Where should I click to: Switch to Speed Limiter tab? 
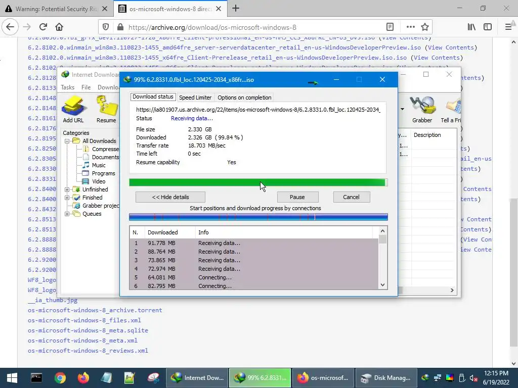click(x=195, y=98)
